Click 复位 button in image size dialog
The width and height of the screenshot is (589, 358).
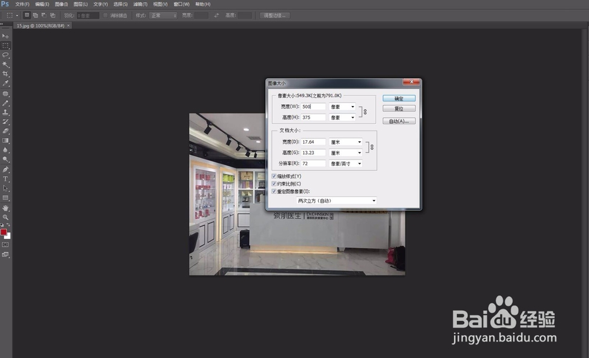399,108
